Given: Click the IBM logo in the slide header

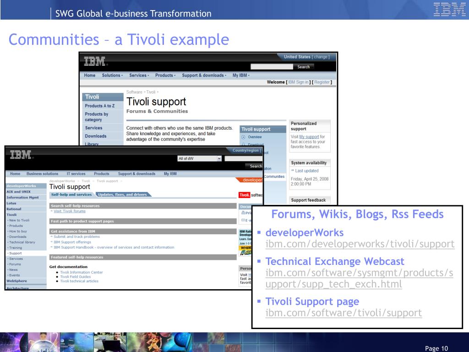Looking at the screenshot, I should click(450, 9).
